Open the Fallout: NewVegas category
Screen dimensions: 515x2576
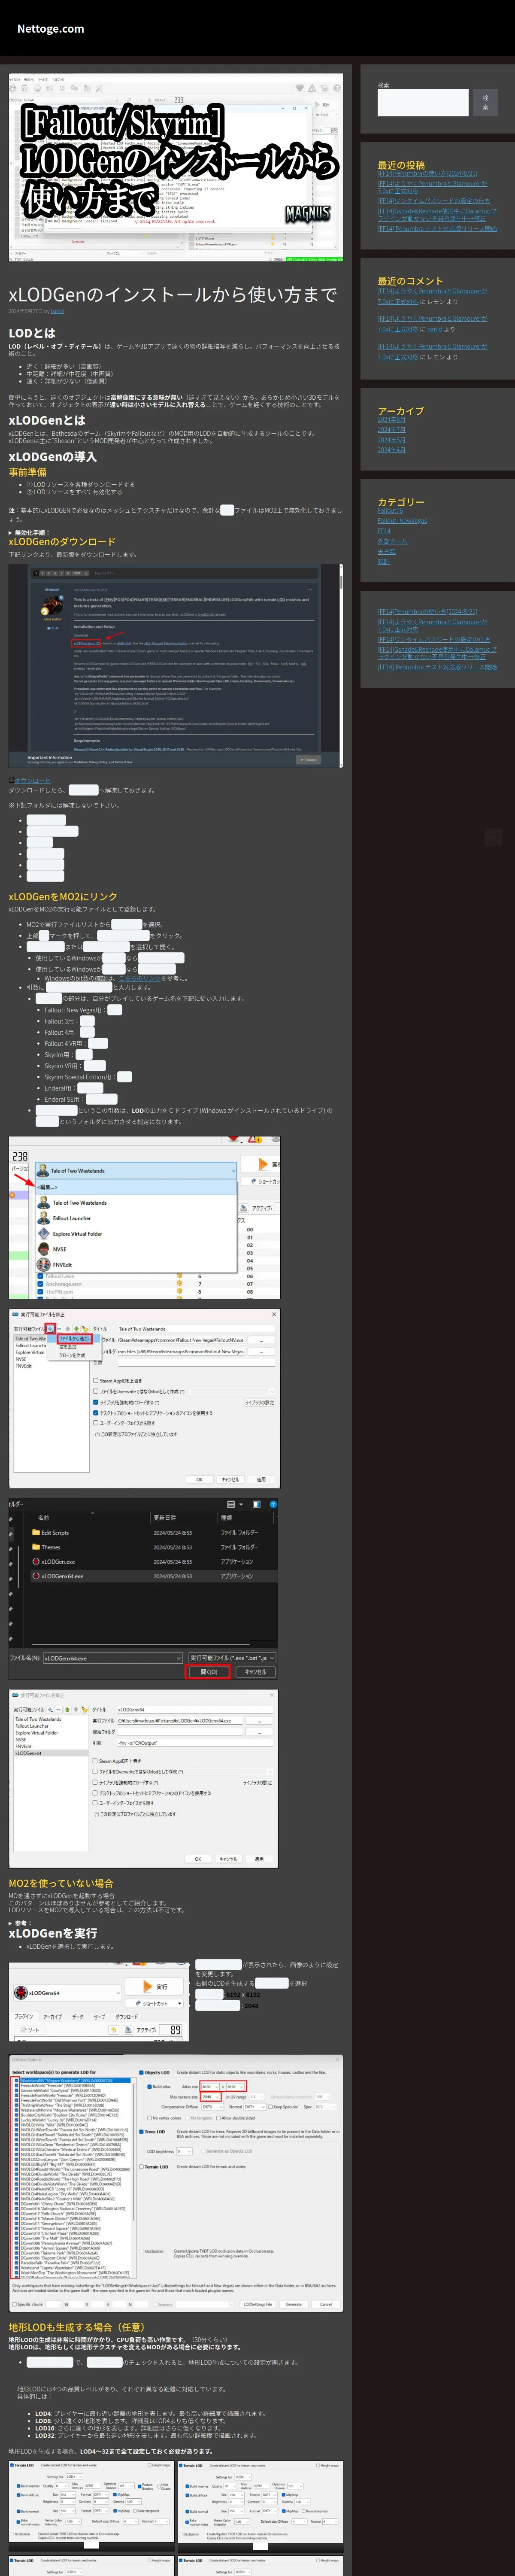pos(402,521)
